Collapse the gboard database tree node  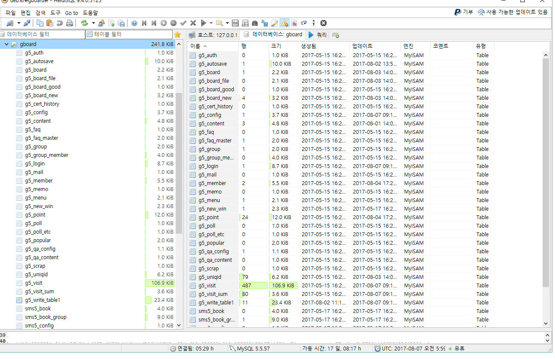[x=6, y=44]
